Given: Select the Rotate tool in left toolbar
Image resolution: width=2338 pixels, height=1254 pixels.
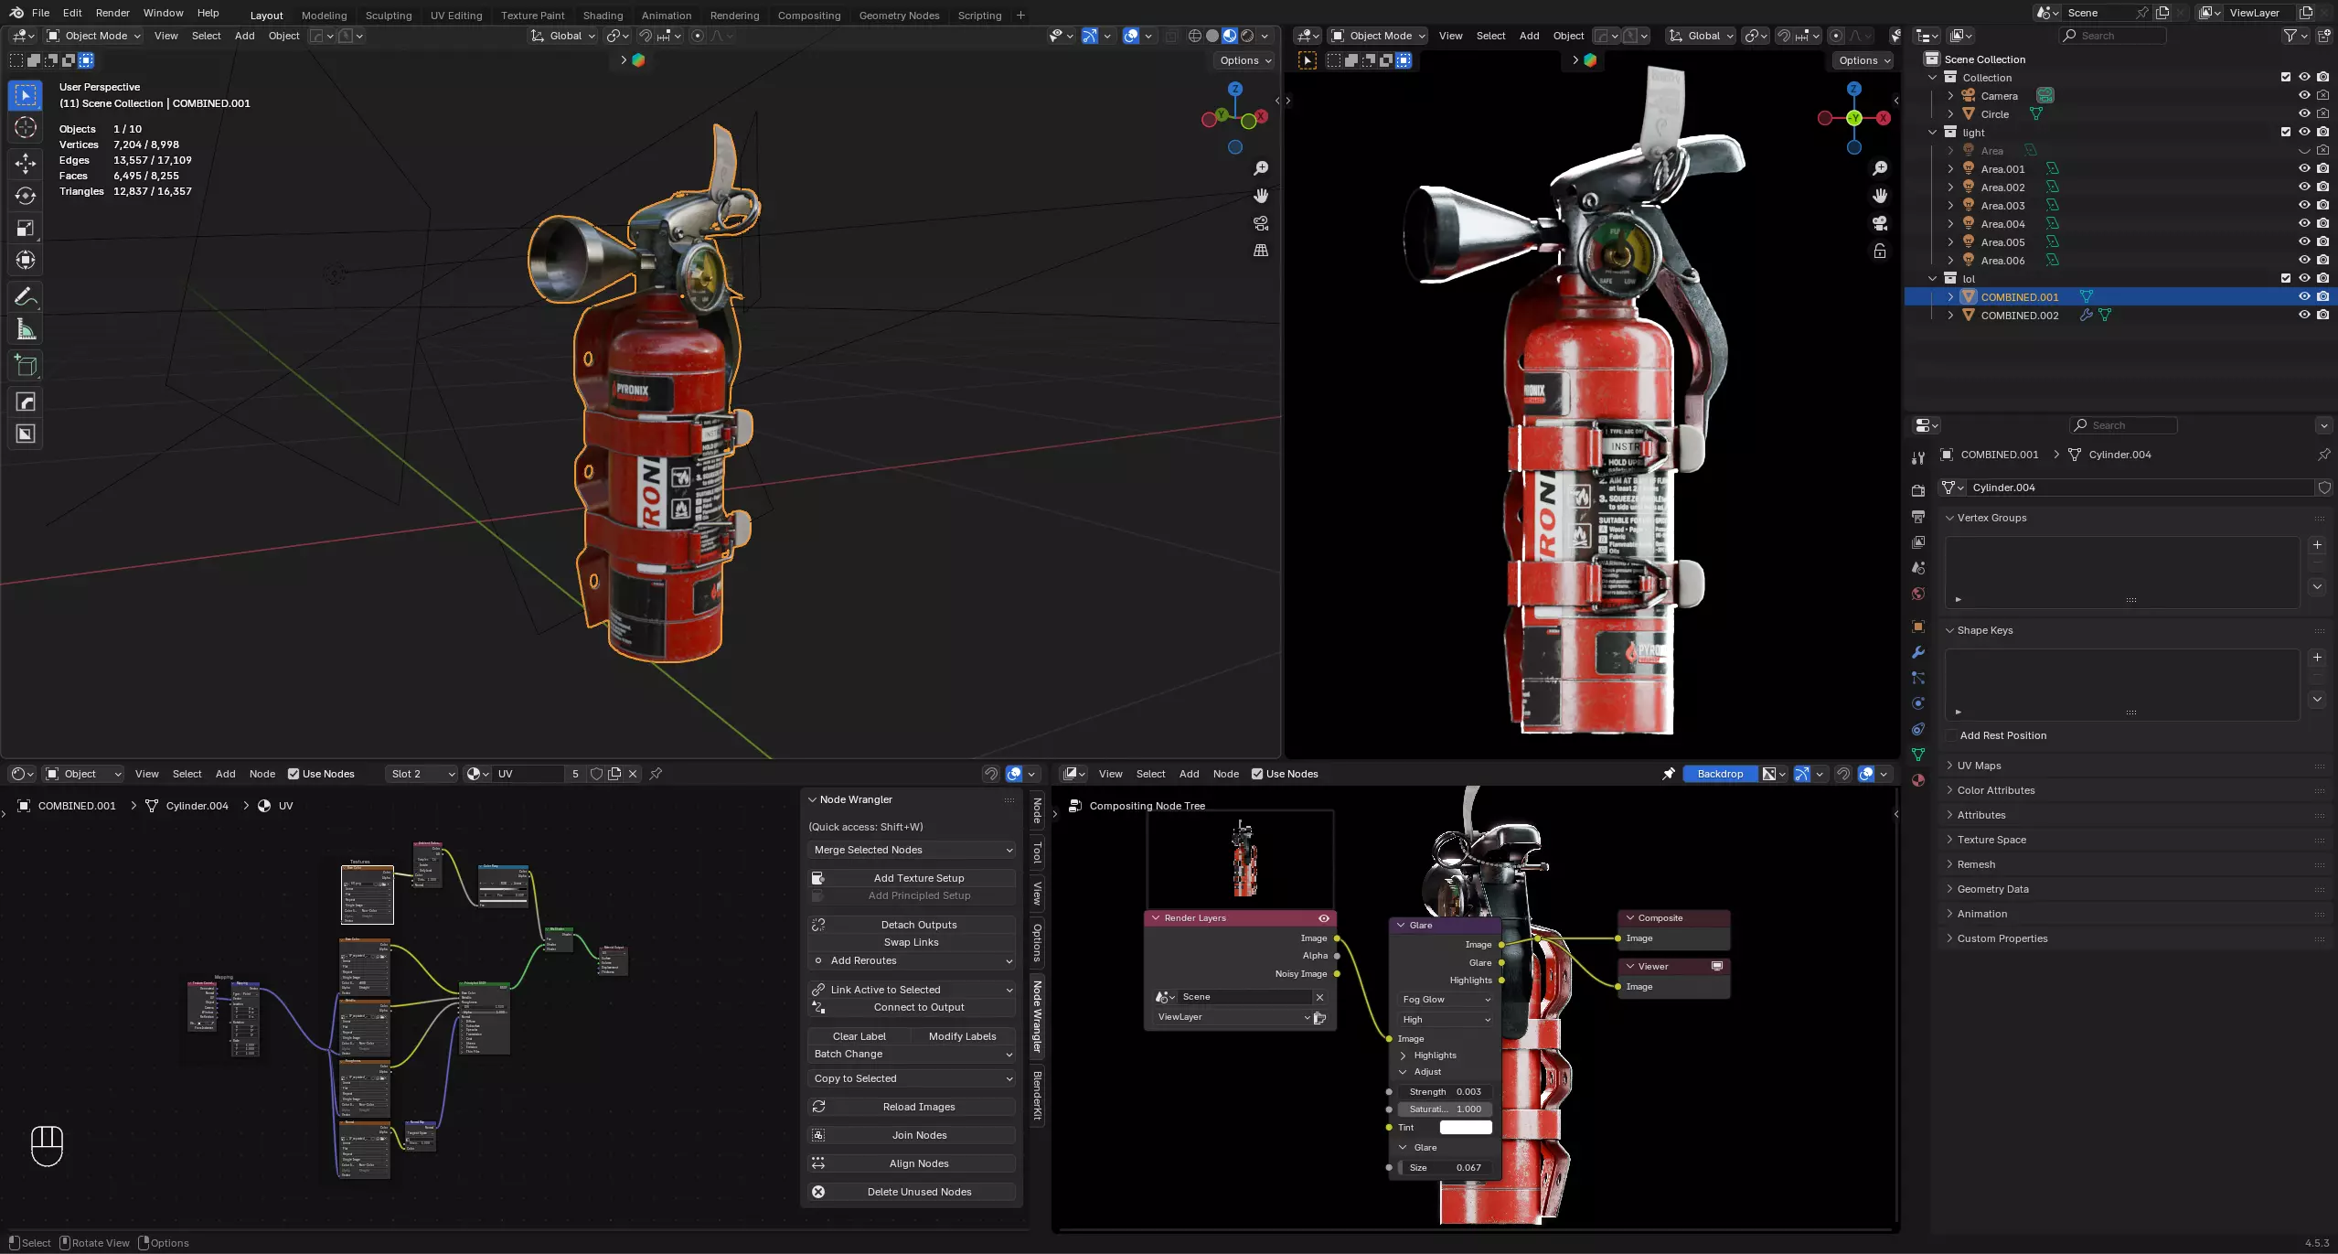Looking at the screenshot, I should 26,196.
